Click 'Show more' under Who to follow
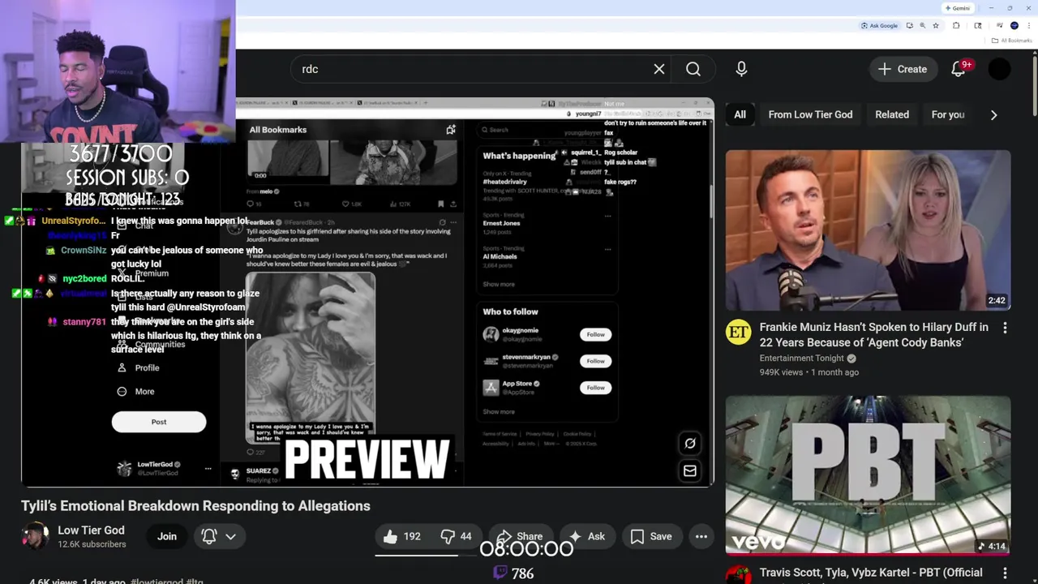This screenshot has width=1038, height=584. (499, 412)
